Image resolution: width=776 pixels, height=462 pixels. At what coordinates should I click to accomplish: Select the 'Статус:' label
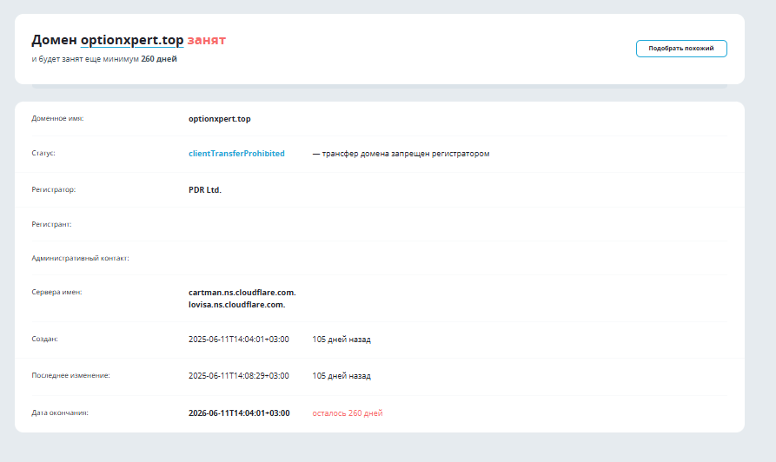[x=43, y=153]
